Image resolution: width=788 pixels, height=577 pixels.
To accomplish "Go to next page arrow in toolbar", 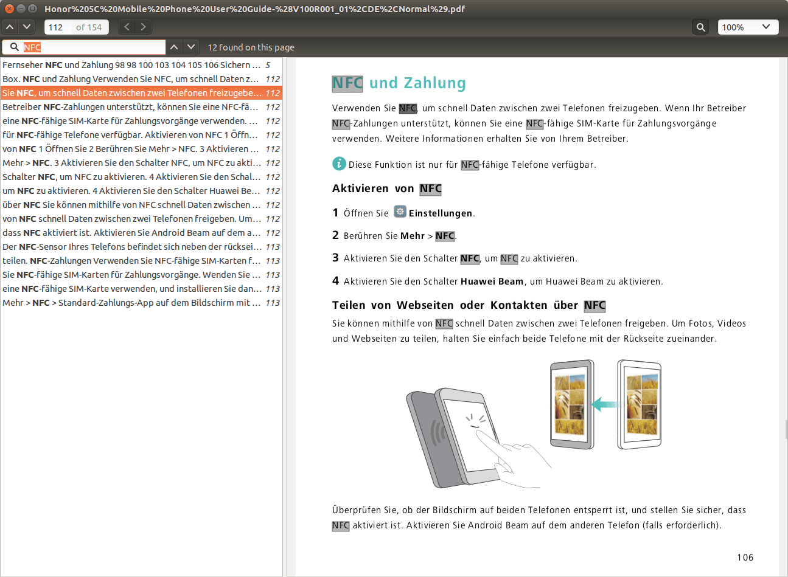I will pyautogui.click(x=26, y=27).
